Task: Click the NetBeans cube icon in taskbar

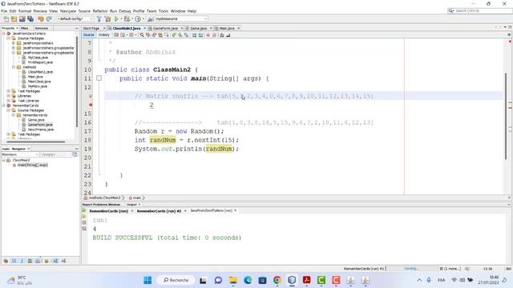Action: coord(292,280)
